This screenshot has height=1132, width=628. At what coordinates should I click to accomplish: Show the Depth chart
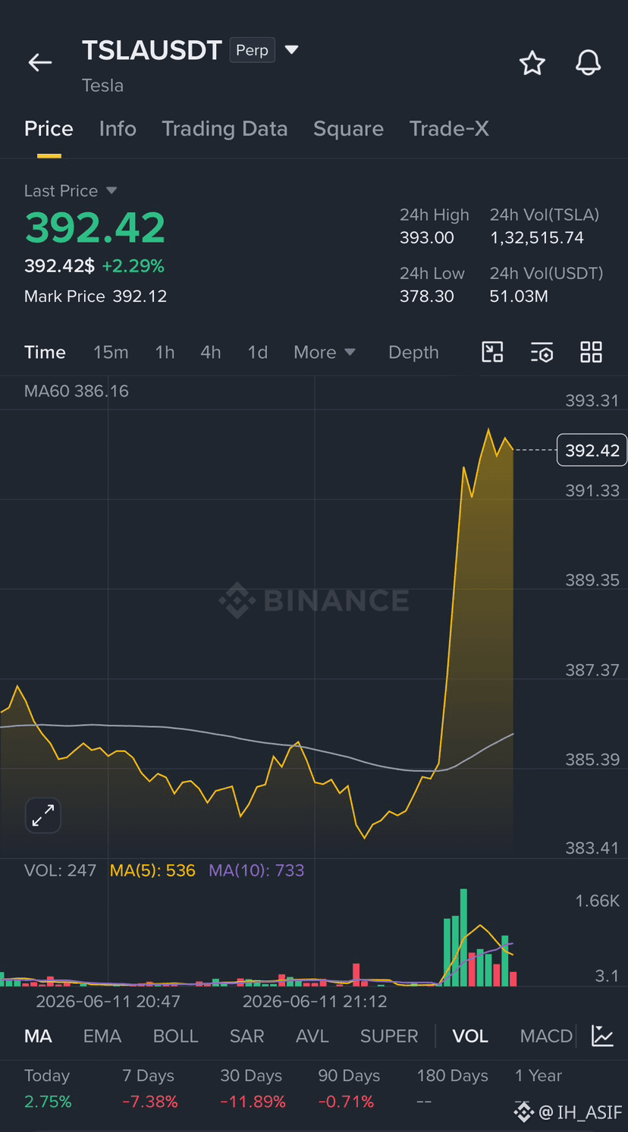point(413,352)
